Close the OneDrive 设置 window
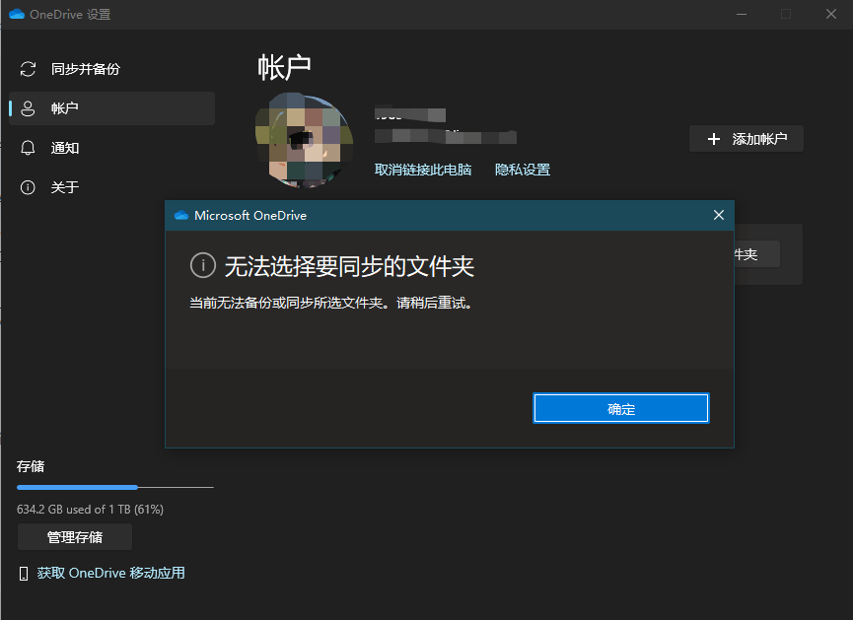853x620 pixels. tap(830, 14)
